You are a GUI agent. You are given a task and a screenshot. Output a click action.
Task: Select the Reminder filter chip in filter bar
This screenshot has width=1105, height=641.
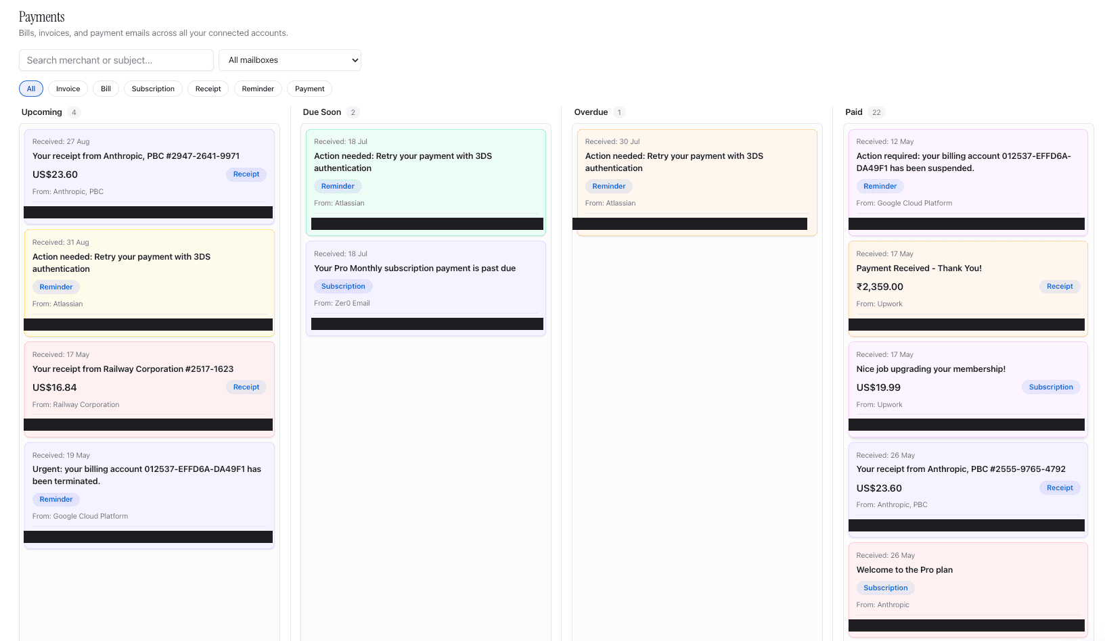click(x=258, y=89)
